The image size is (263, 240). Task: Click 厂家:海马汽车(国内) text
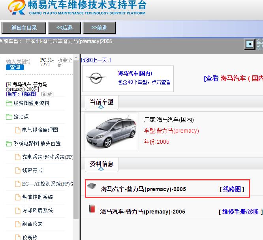169,120
